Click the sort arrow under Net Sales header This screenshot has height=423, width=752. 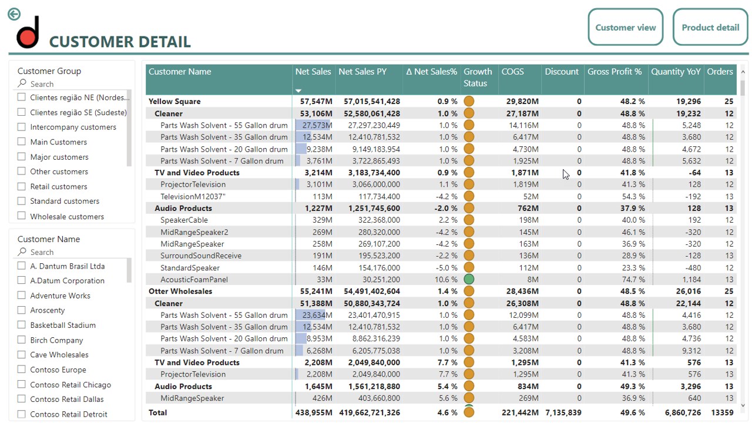tap(298, 90)
